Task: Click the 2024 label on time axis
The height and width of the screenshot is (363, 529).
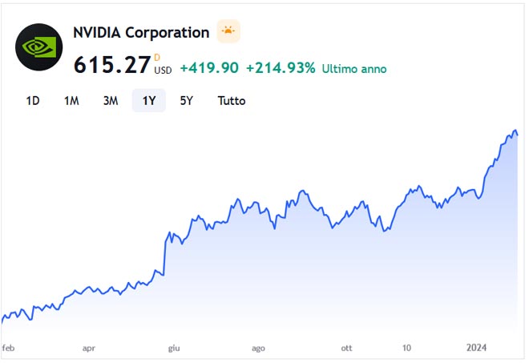Action: (x=477, y=348)
